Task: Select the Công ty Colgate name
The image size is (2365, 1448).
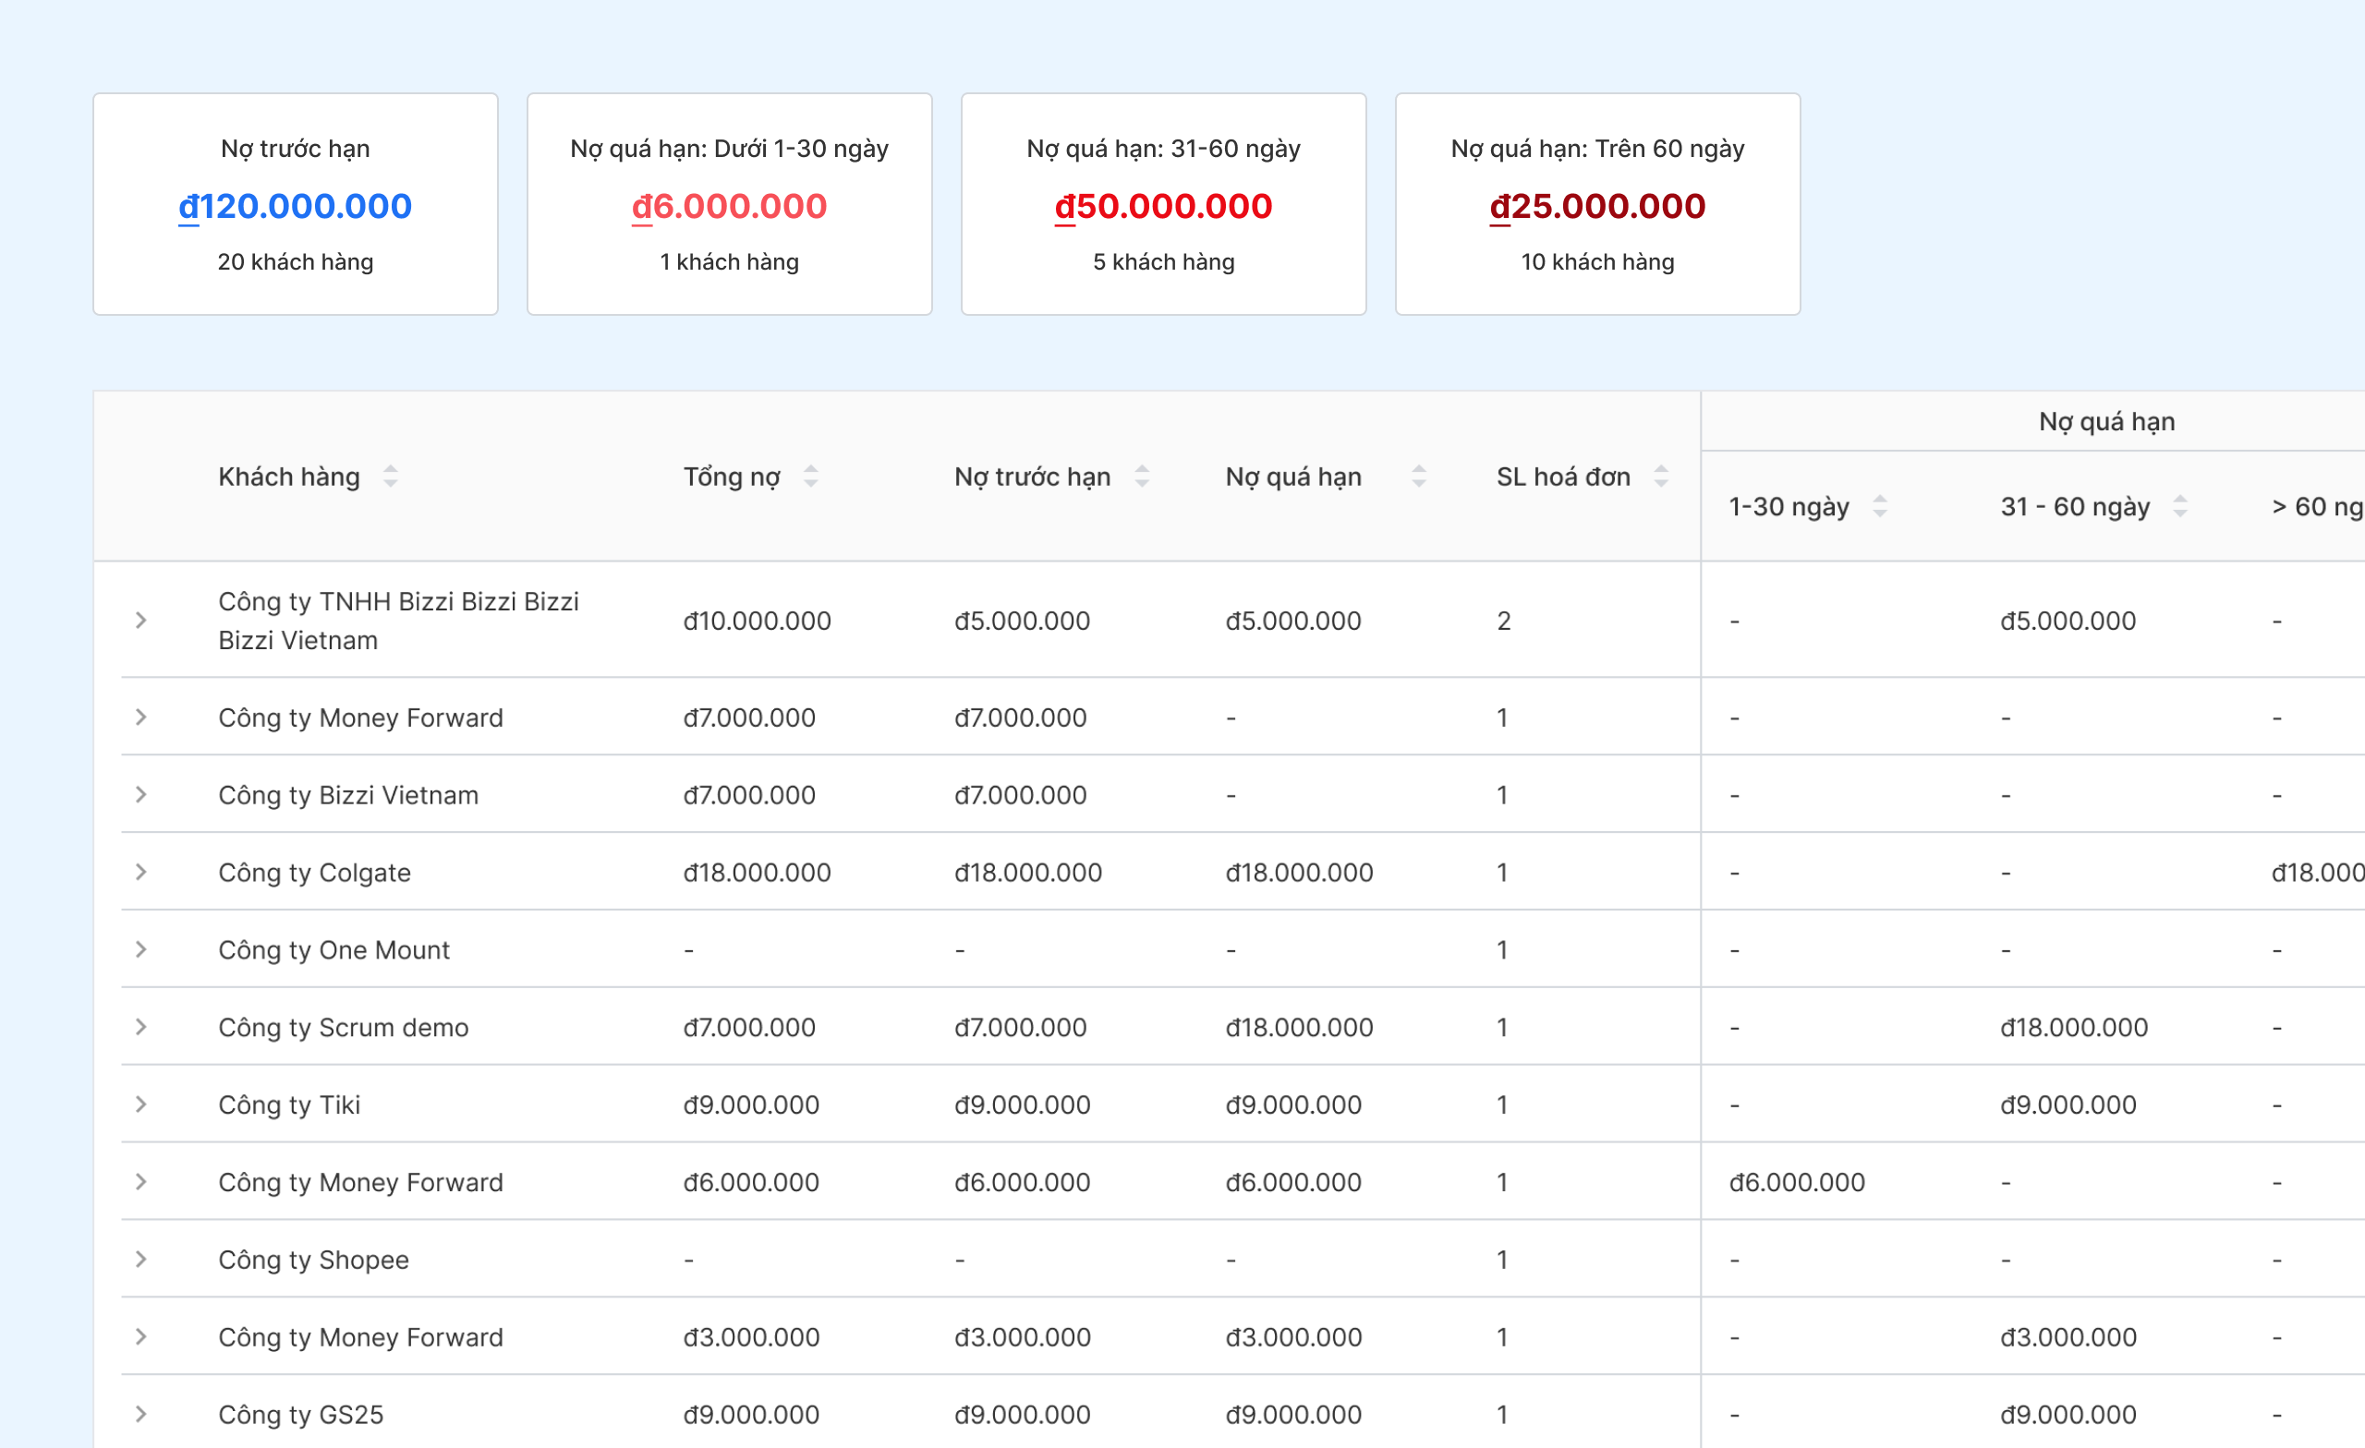Action: [315, 873]
